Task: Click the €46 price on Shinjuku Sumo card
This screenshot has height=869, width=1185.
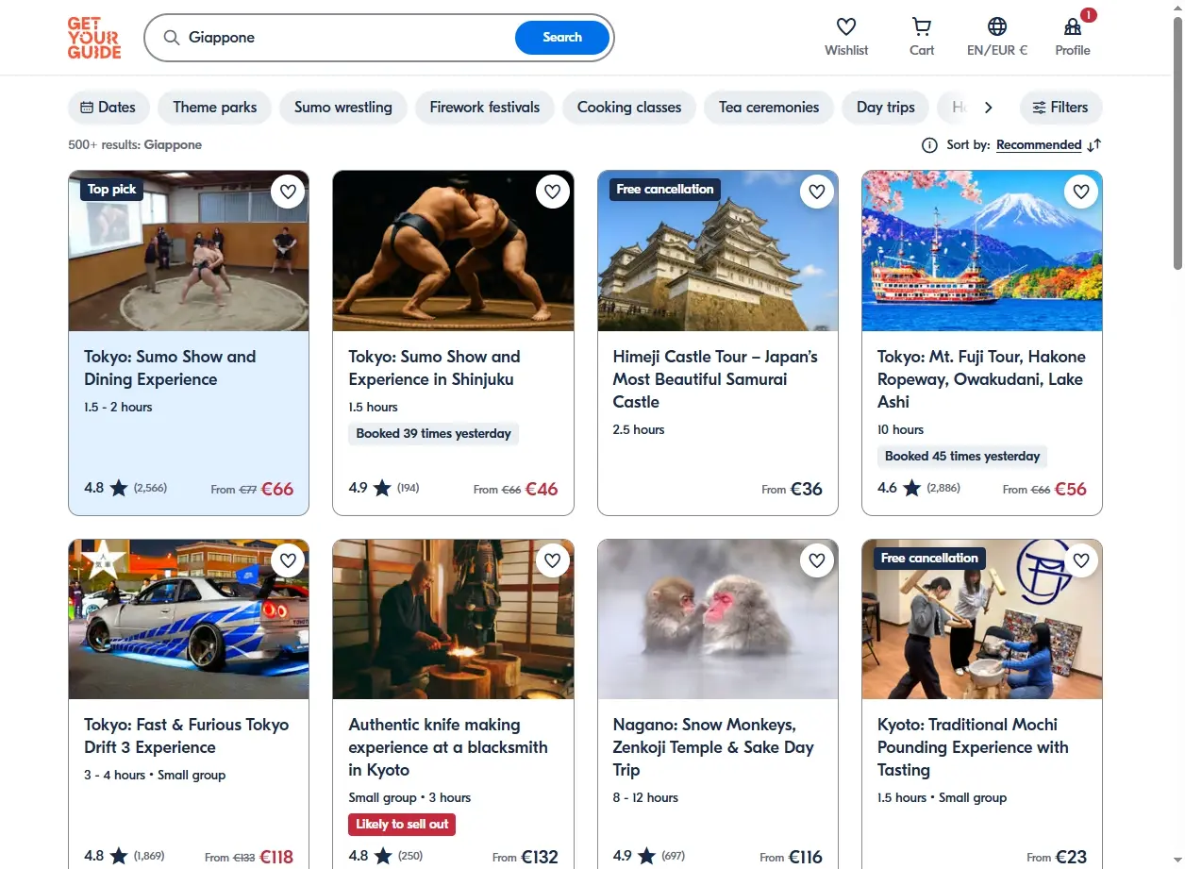Action: [542, 490]
